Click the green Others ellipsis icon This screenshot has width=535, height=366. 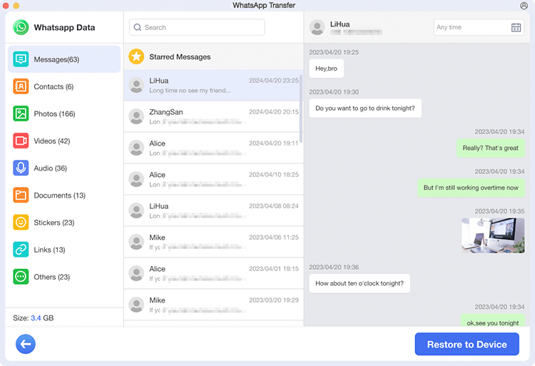point(21,277)
